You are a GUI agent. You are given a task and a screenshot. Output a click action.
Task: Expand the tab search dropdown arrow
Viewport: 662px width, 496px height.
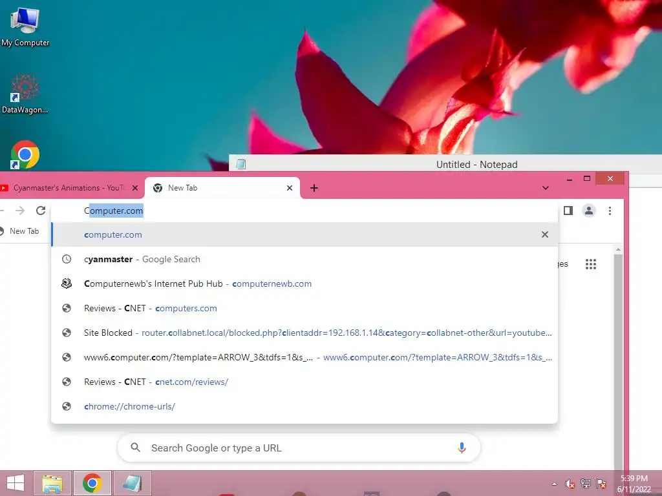(546, 188)
